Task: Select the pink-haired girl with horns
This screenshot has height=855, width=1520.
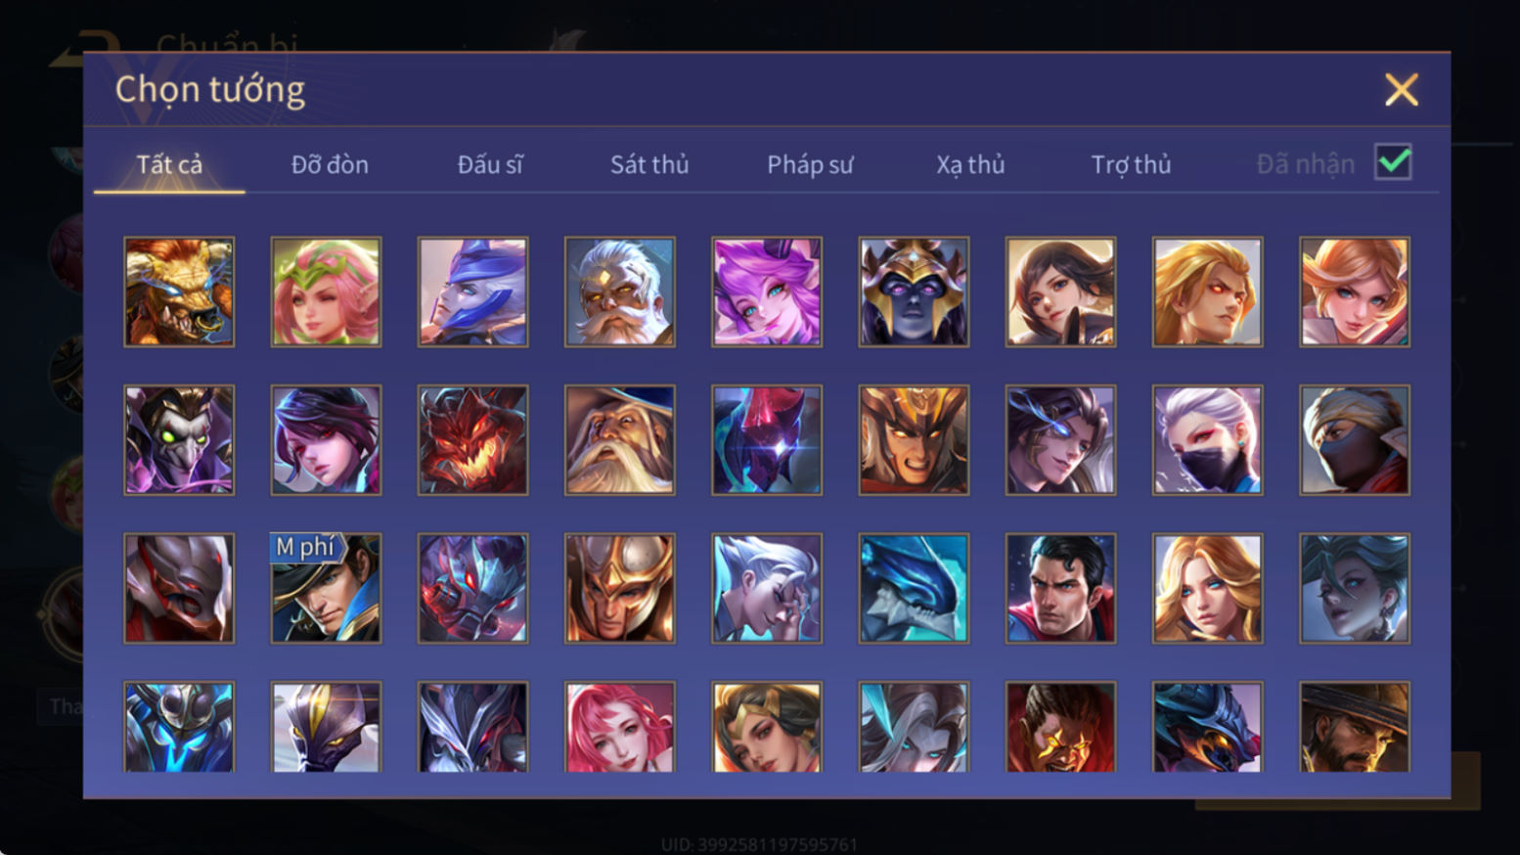Action: 767,292
